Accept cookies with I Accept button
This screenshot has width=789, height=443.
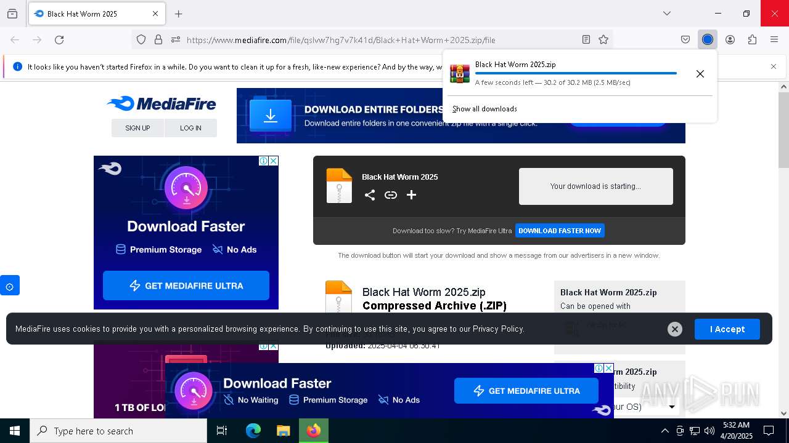coord(727,329)
